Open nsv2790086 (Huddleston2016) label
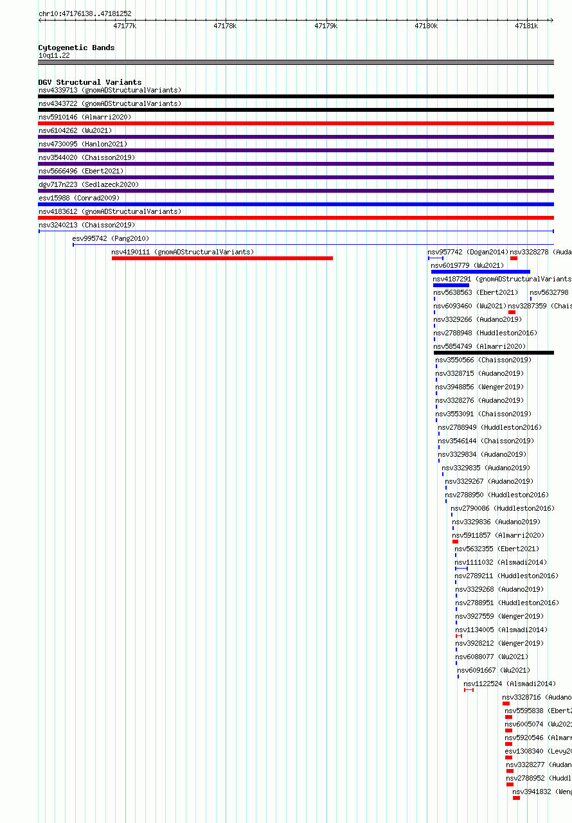Screen dimensions: 572x823 click(503, 508)
